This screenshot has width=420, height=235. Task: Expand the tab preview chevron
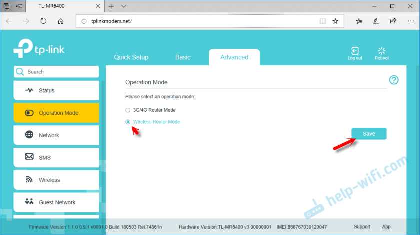coord(124,6)
